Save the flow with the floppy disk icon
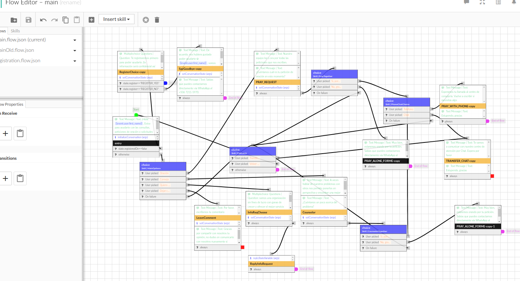Screen dimensions: 520x281 pos(28,20)
